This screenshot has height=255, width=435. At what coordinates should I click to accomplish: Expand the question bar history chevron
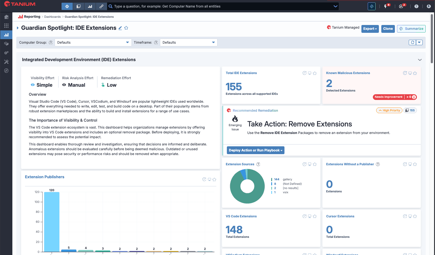(x=335, y=6)
